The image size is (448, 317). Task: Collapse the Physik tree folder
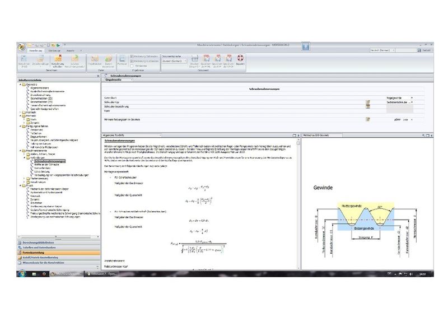point(20,185)
